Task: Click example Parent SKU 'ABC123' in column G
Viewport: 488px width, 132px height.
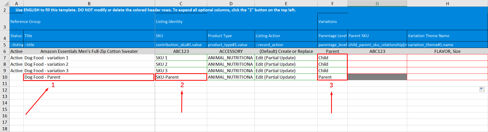Action: [x=377, y=51]
